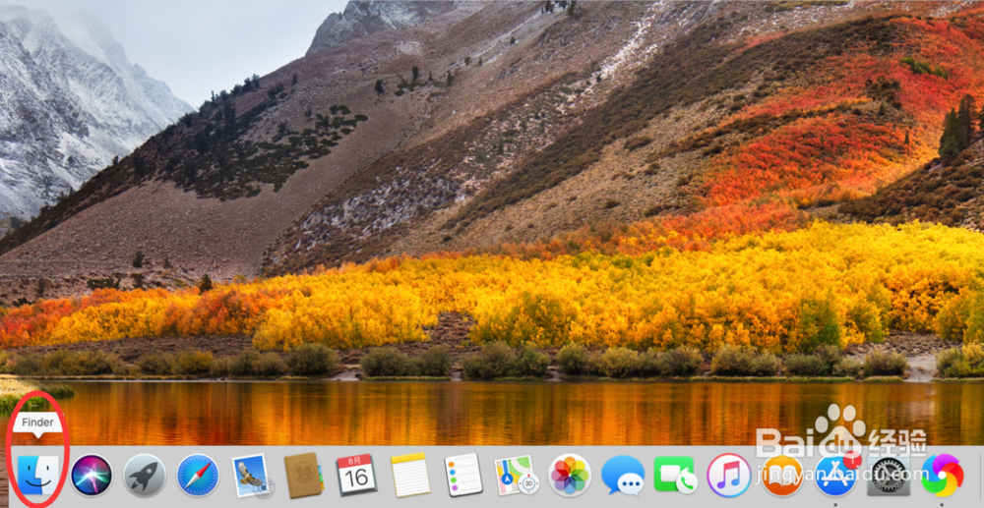Open Calendar icon showing 16

[356, 475]
